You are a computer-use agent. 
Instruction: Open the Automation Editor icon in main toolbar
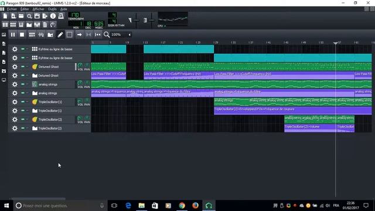pos(29,25)
